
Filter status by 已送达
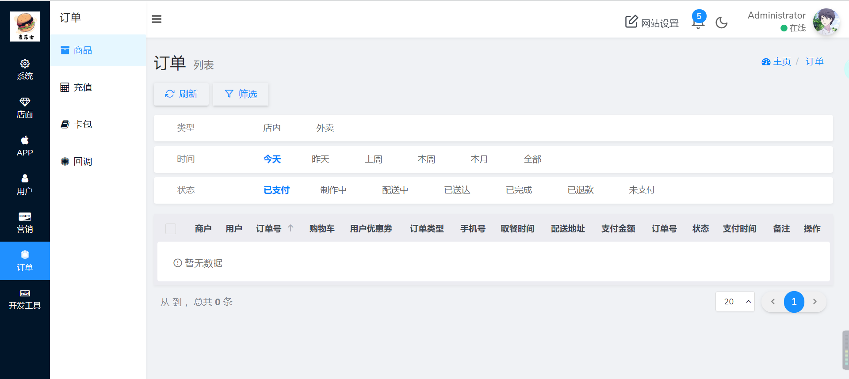coord(457,190)
